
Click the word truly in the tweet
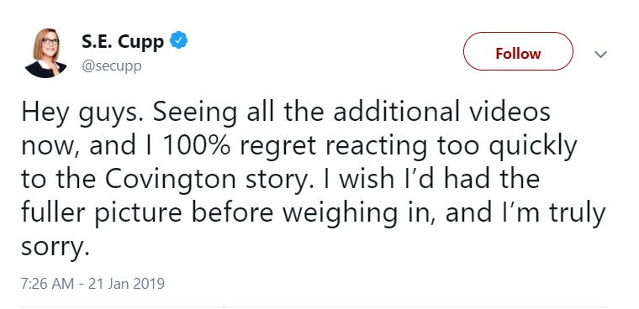pyautogui.click(x=580, y=213)
